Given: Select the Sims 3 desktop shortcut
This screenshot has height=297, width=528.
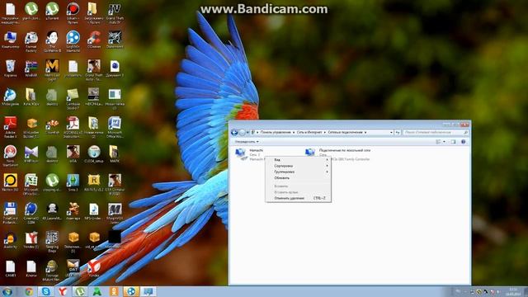Looking at the screenshot, I should [x=73, y=183].
